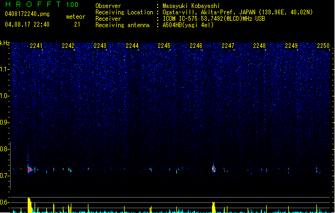
Task: Click the 2246 time marker
Action: 196,46
